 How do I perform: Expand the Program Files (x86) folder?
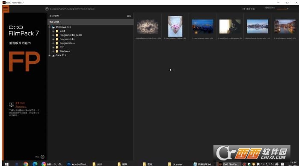click(53, 35)
